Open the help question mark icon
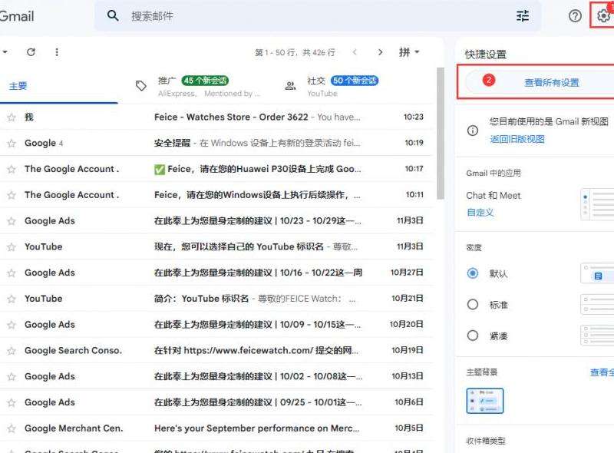Screen dimensions: 614x453 pos(575,16)
